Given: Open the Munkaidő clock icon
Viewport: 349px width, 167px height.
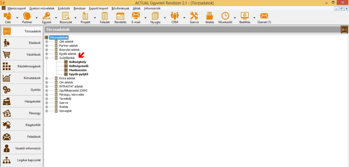Looking at the screenshot, I should tap(225, 17).
